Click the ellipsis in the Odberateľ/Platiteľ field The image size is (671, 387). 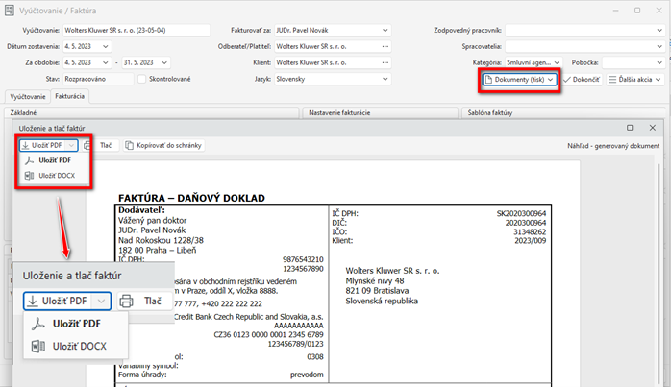point(385,46)
